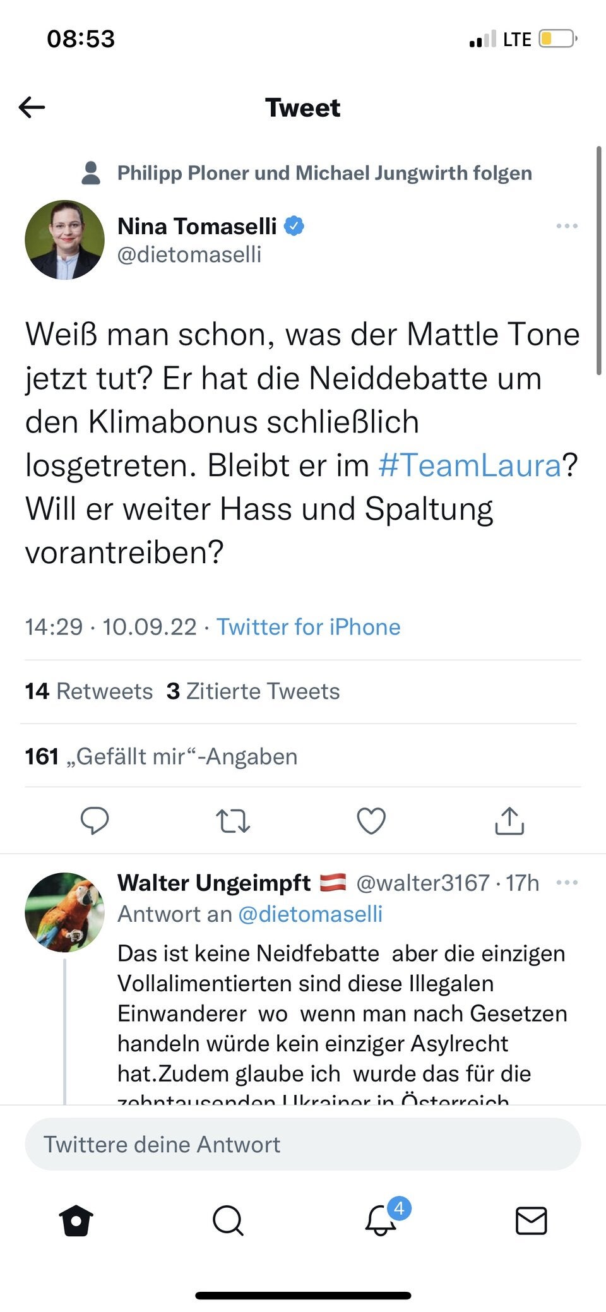606x1312 pixels.
Task: Tap 'Twittere deine Antwort' reply field
Action: [302, 1143]
